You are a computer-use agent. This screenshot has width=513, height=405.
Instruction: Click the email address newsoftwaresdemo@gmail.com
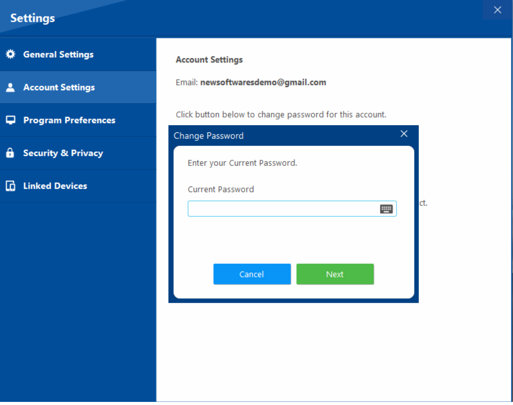pyautogui.click(x=263, y=82)
